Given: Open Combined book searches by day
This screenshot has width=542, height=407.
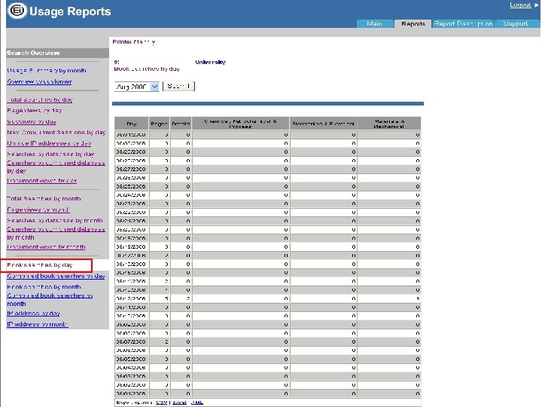Looking at the screenshot, I should point(56,276).
